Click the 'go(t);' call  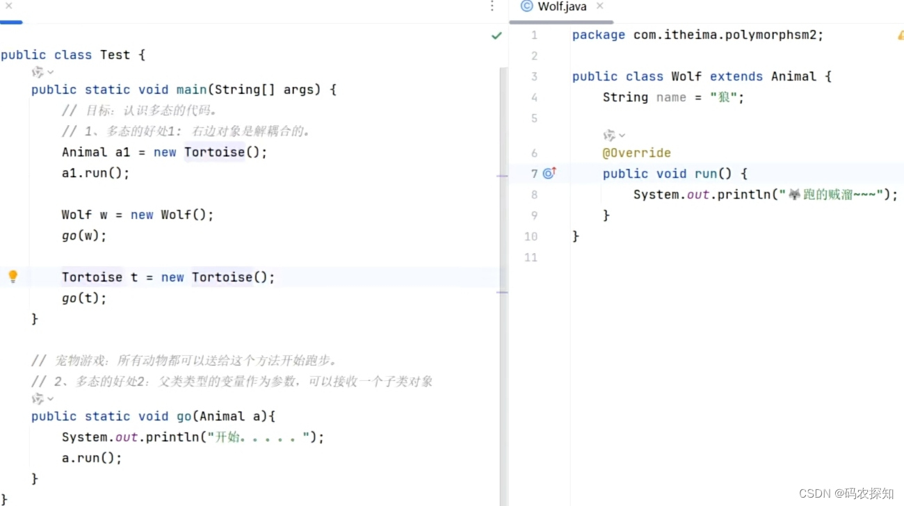tap(85, 298)
